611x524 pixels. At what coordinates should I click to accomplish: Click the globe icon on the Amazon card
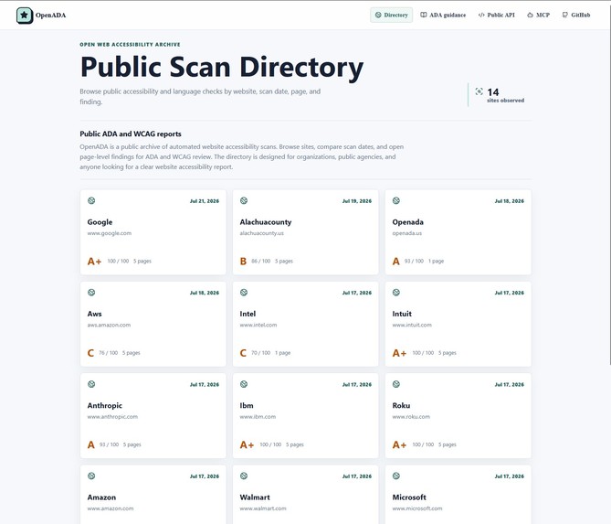click(91, 476)
